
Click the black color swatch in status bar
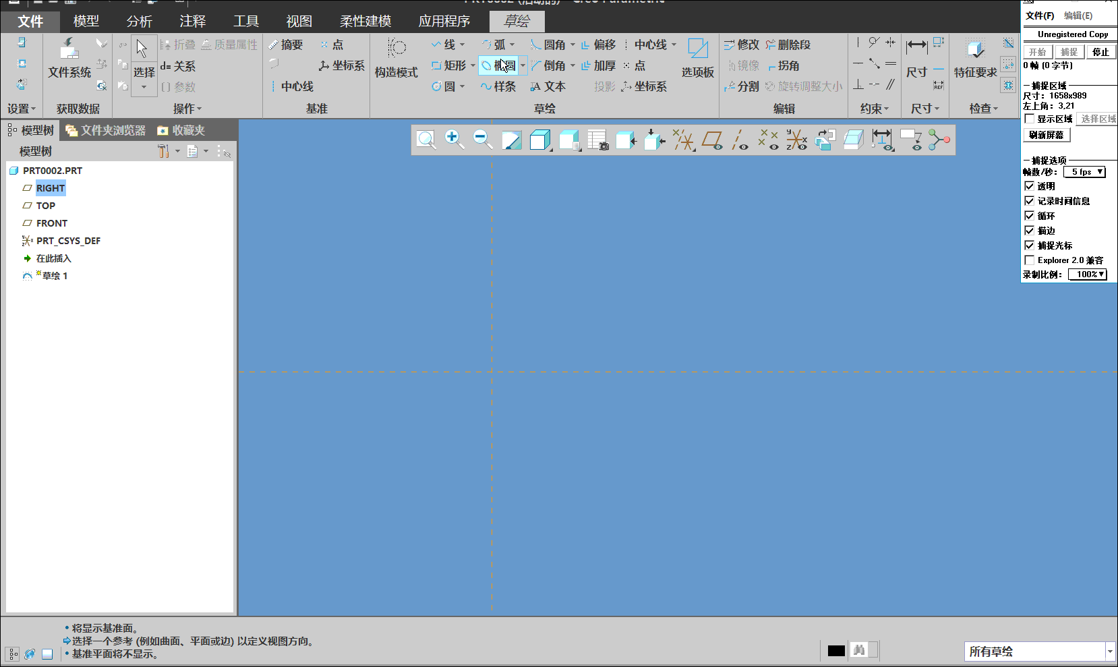[836, 651]
